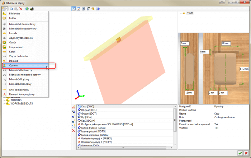Screen dimensions: 251x158
Task: Select Luz na grubości [DOTG] parameter
Action: pos(126,131)
